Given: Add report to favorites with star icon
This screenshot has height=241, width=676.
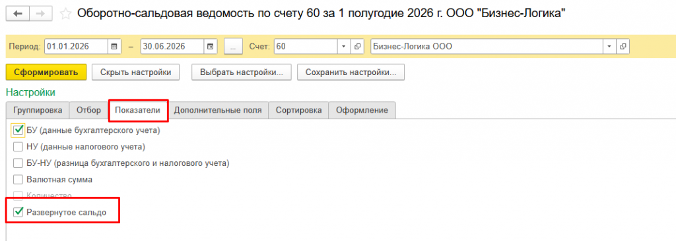Looking at the screenshot, I should click(x=65, y=14).
